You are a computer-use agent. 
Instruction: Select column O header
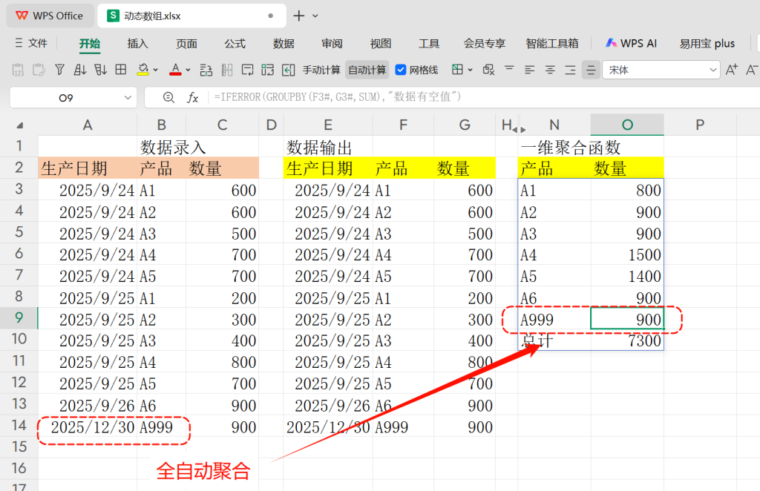(x=627, y=125)
